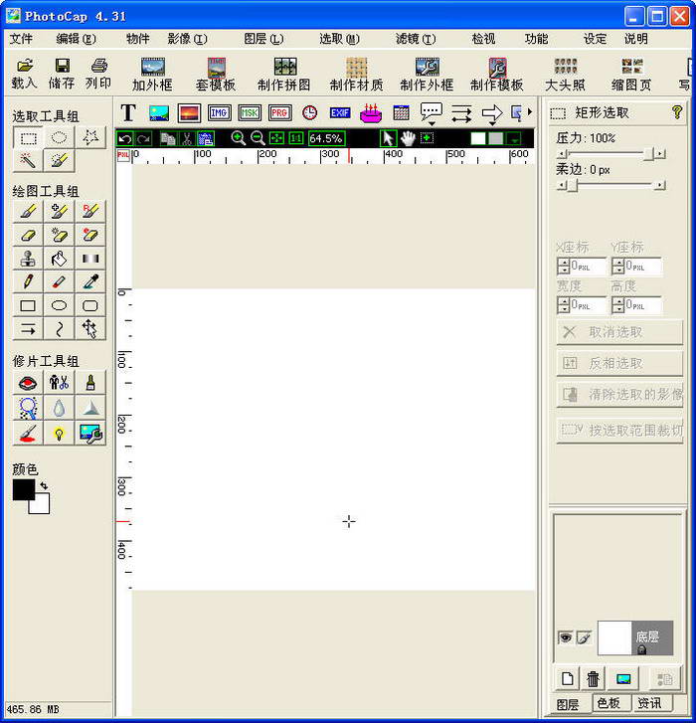Select the water drop blur tool
Image resolution: width=696 pixels, height=723 pixels.
(x=59, y=408)
